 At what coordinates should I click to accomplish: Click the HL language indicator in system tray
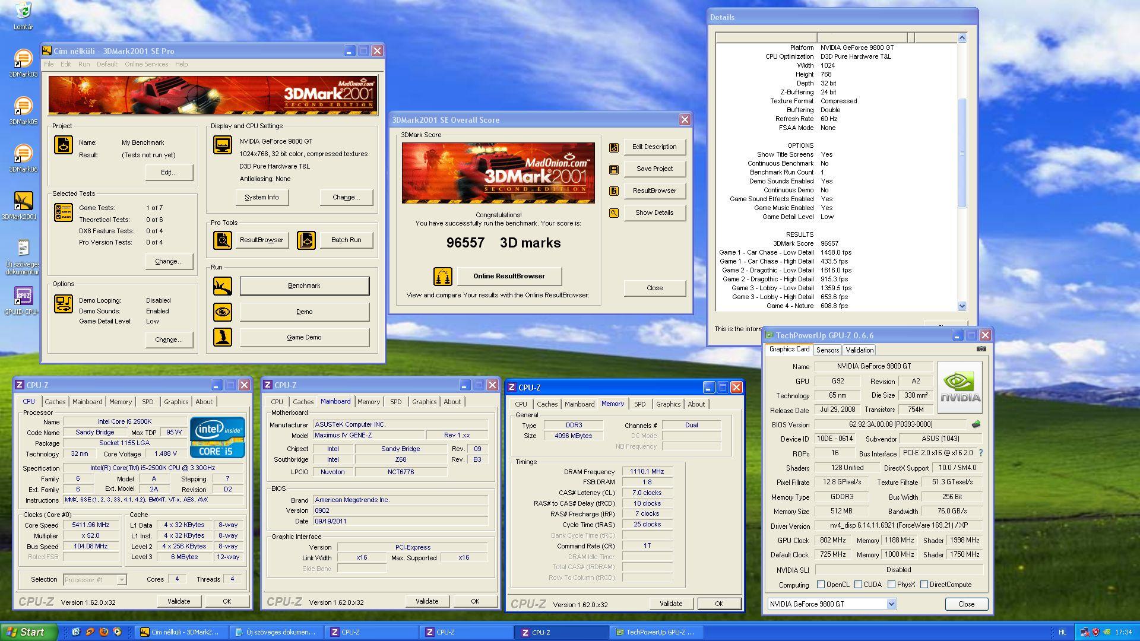click(1062, 633)
